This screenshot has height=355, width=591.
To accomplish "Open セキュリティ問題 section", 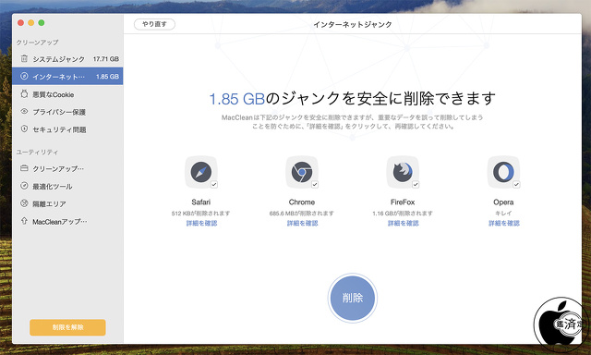I will 67,129.
